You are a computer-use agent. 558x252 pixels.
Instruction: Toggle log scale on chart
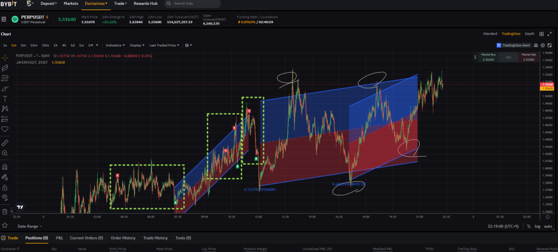coord(537,226)
